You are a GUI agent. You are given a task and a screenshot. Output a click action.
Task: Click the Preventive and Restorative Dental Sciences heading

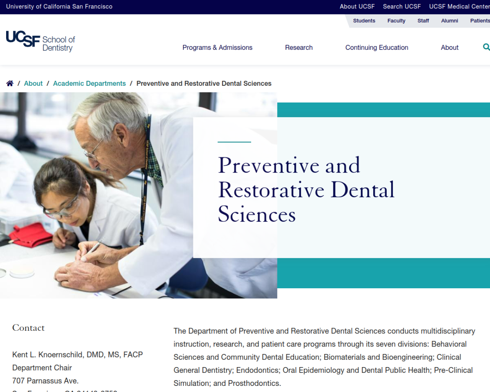pos(306,189)
